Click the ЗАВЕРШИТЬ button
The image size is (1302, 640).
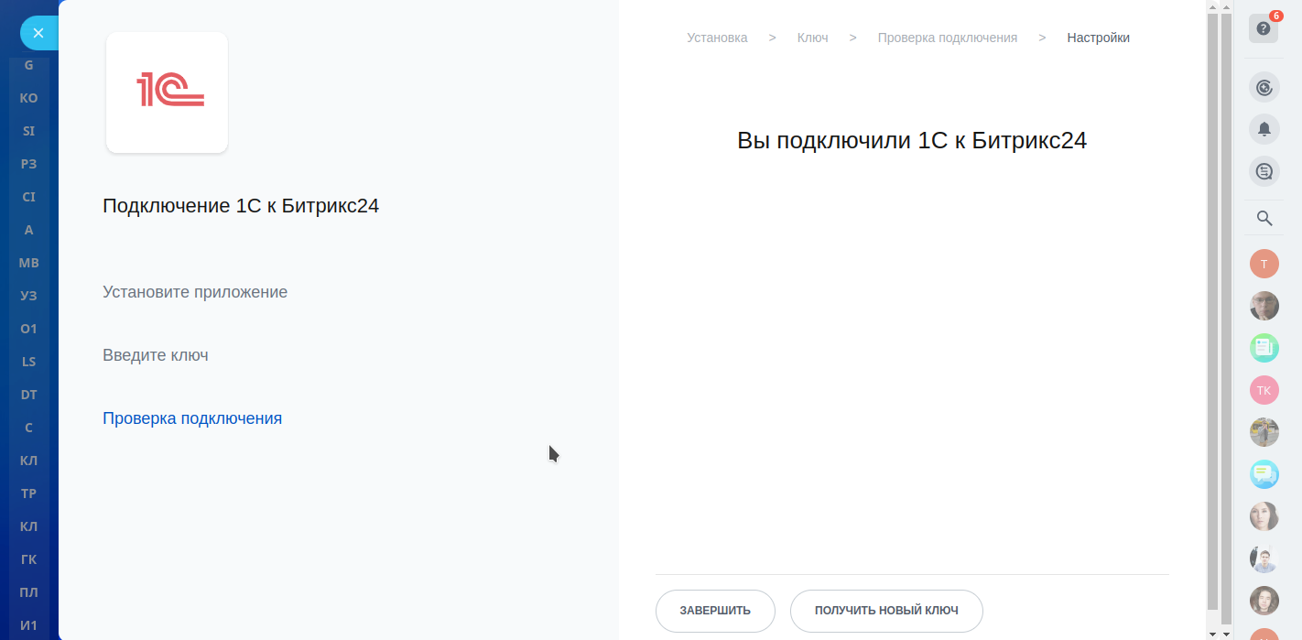[715, 611]
